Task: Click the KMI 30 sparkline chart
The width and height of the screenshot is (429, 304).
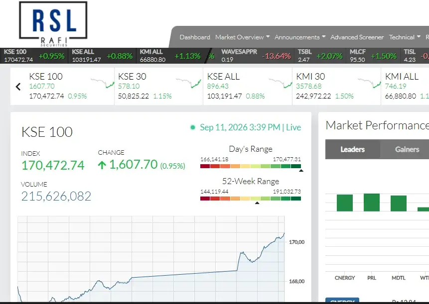Action: click(x=369, y=83)
